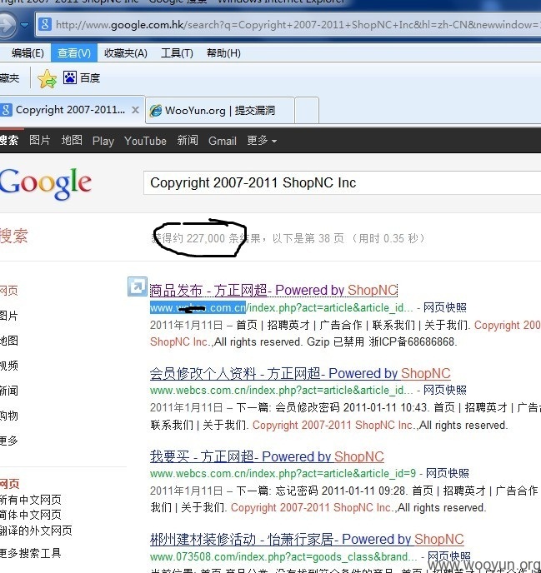Viewport: 541px width, 573px height.
Task: Open 网页快照 for 我要买 result
Action: (448, 474)
